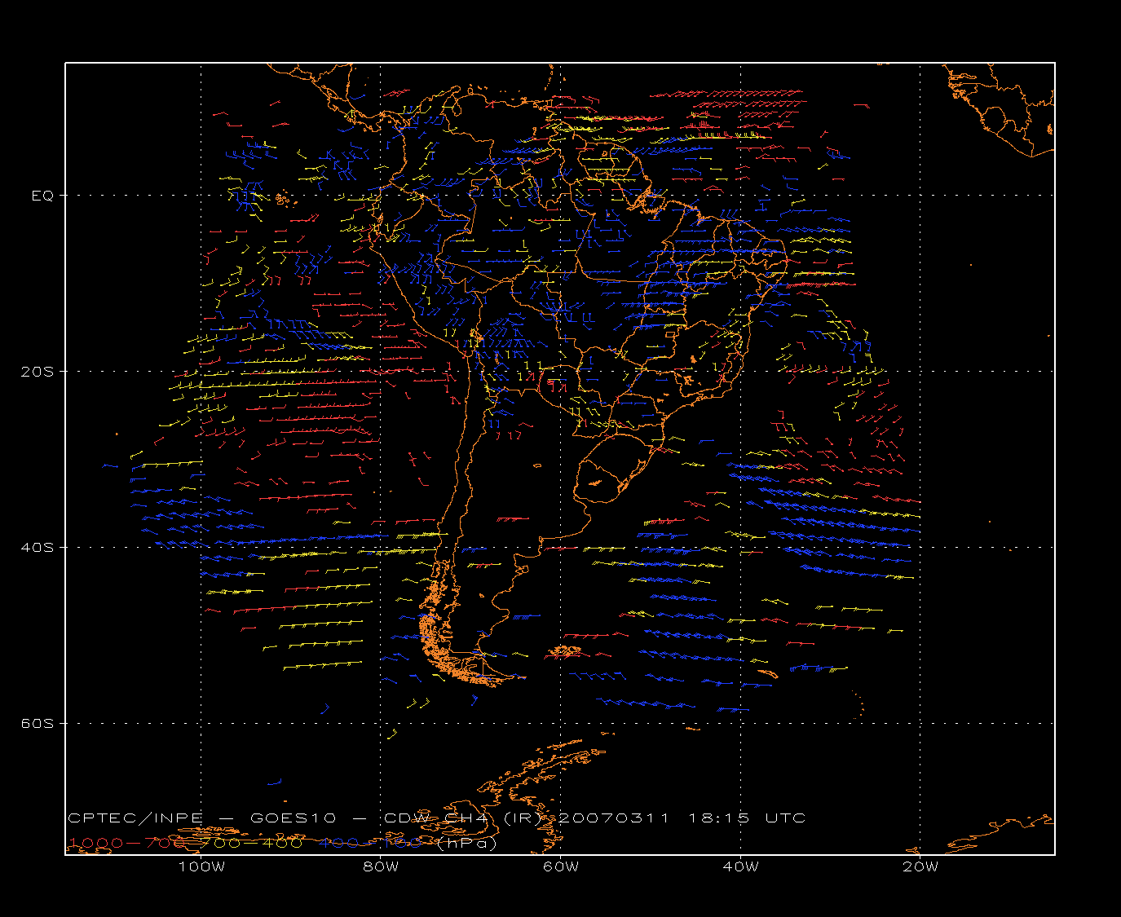Click the EQ latitude axis label
Viewport: 1121px width, 917px height.
coord(42,196)
